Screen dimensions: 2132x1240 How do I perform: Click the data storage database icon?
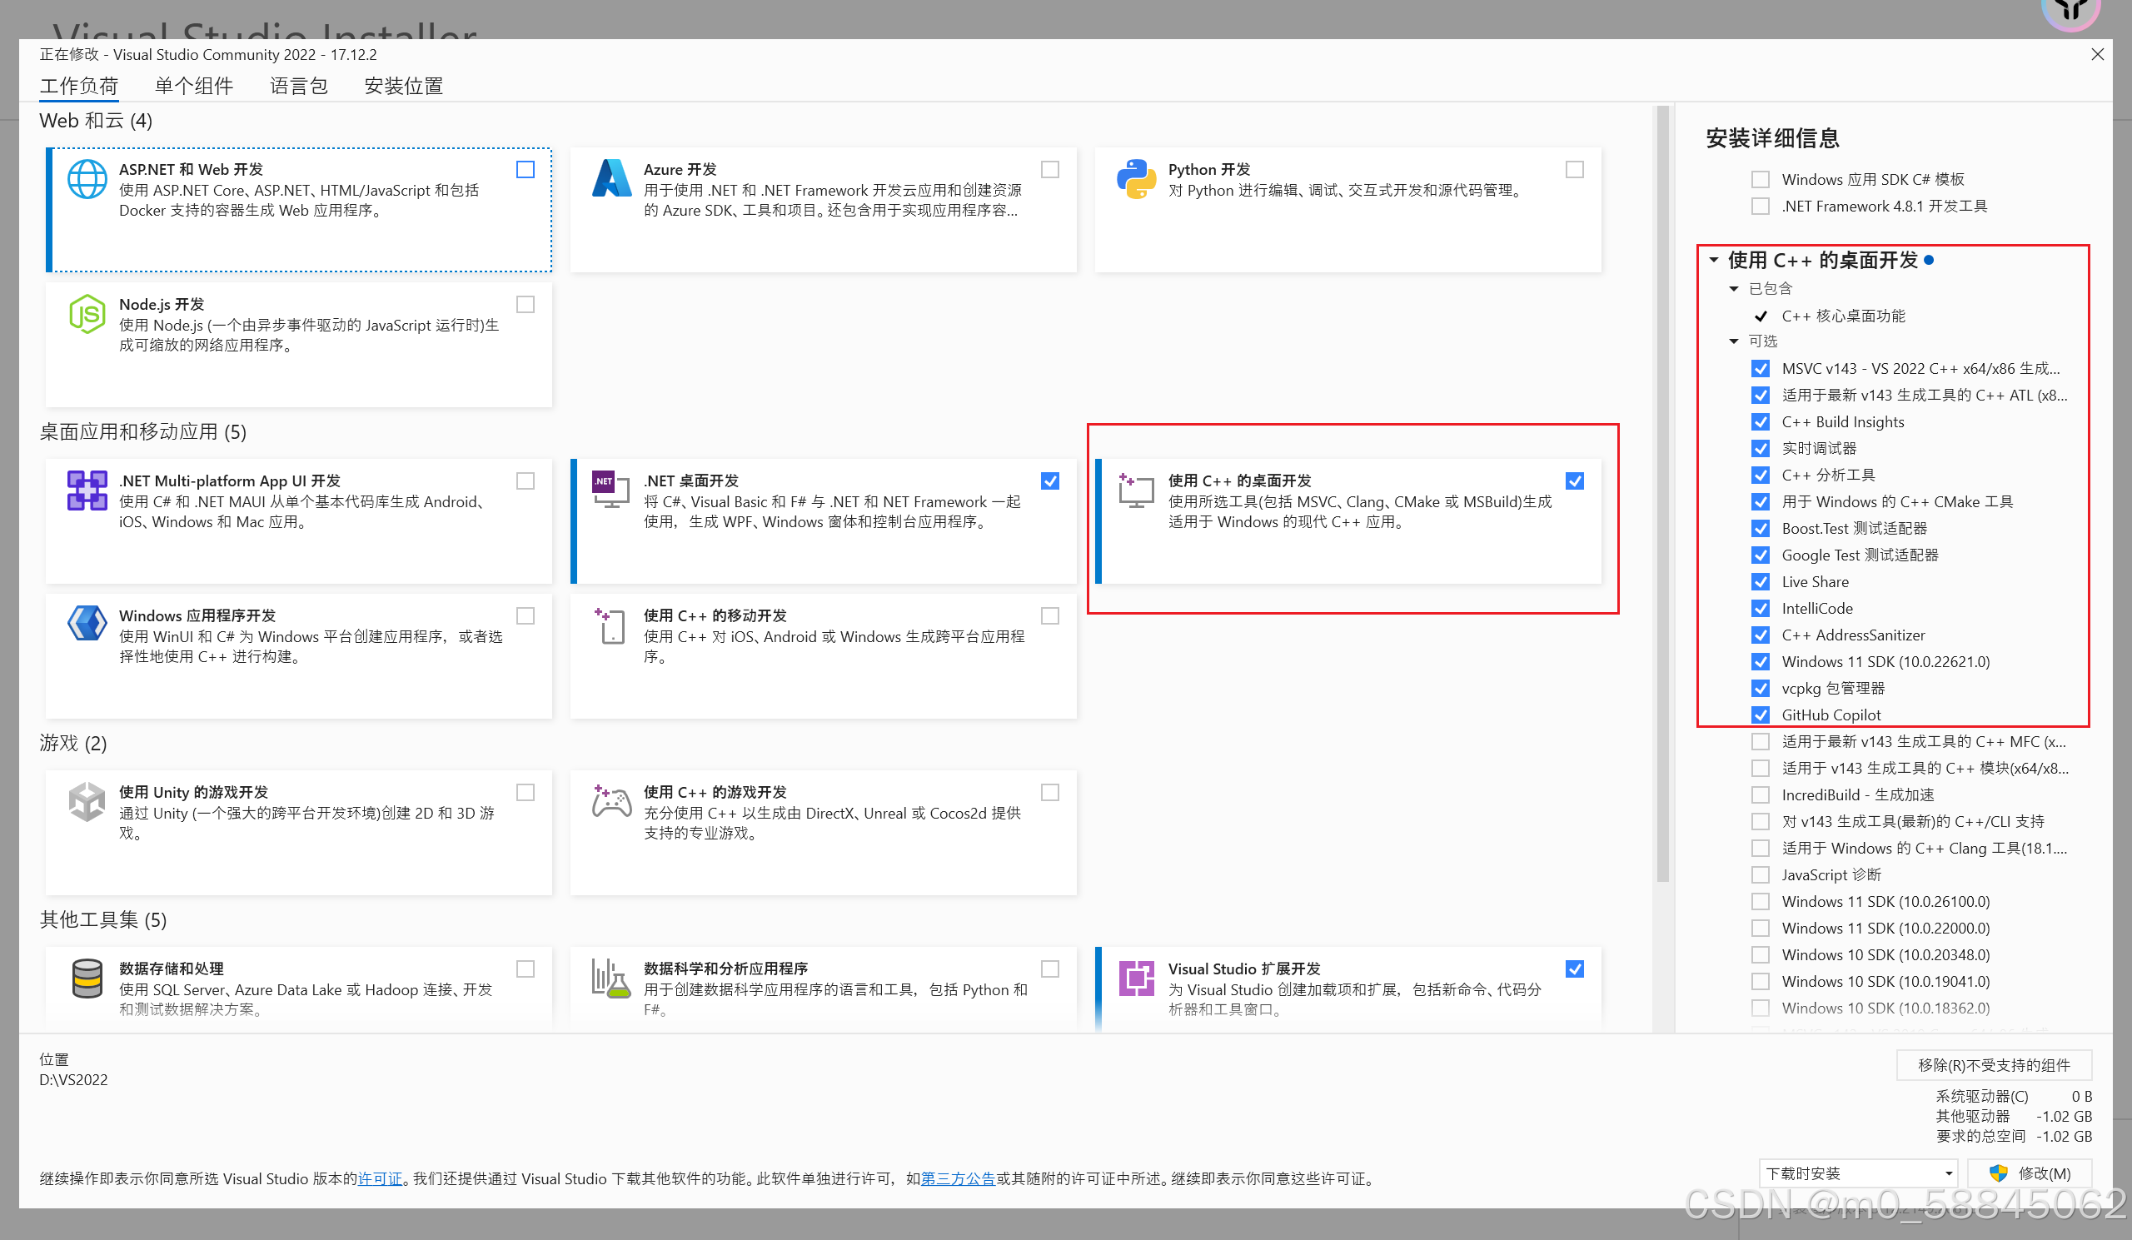coord(87,979)
